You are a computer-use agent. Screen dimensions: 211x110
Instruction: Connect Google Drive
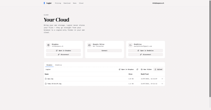[104, 51]
